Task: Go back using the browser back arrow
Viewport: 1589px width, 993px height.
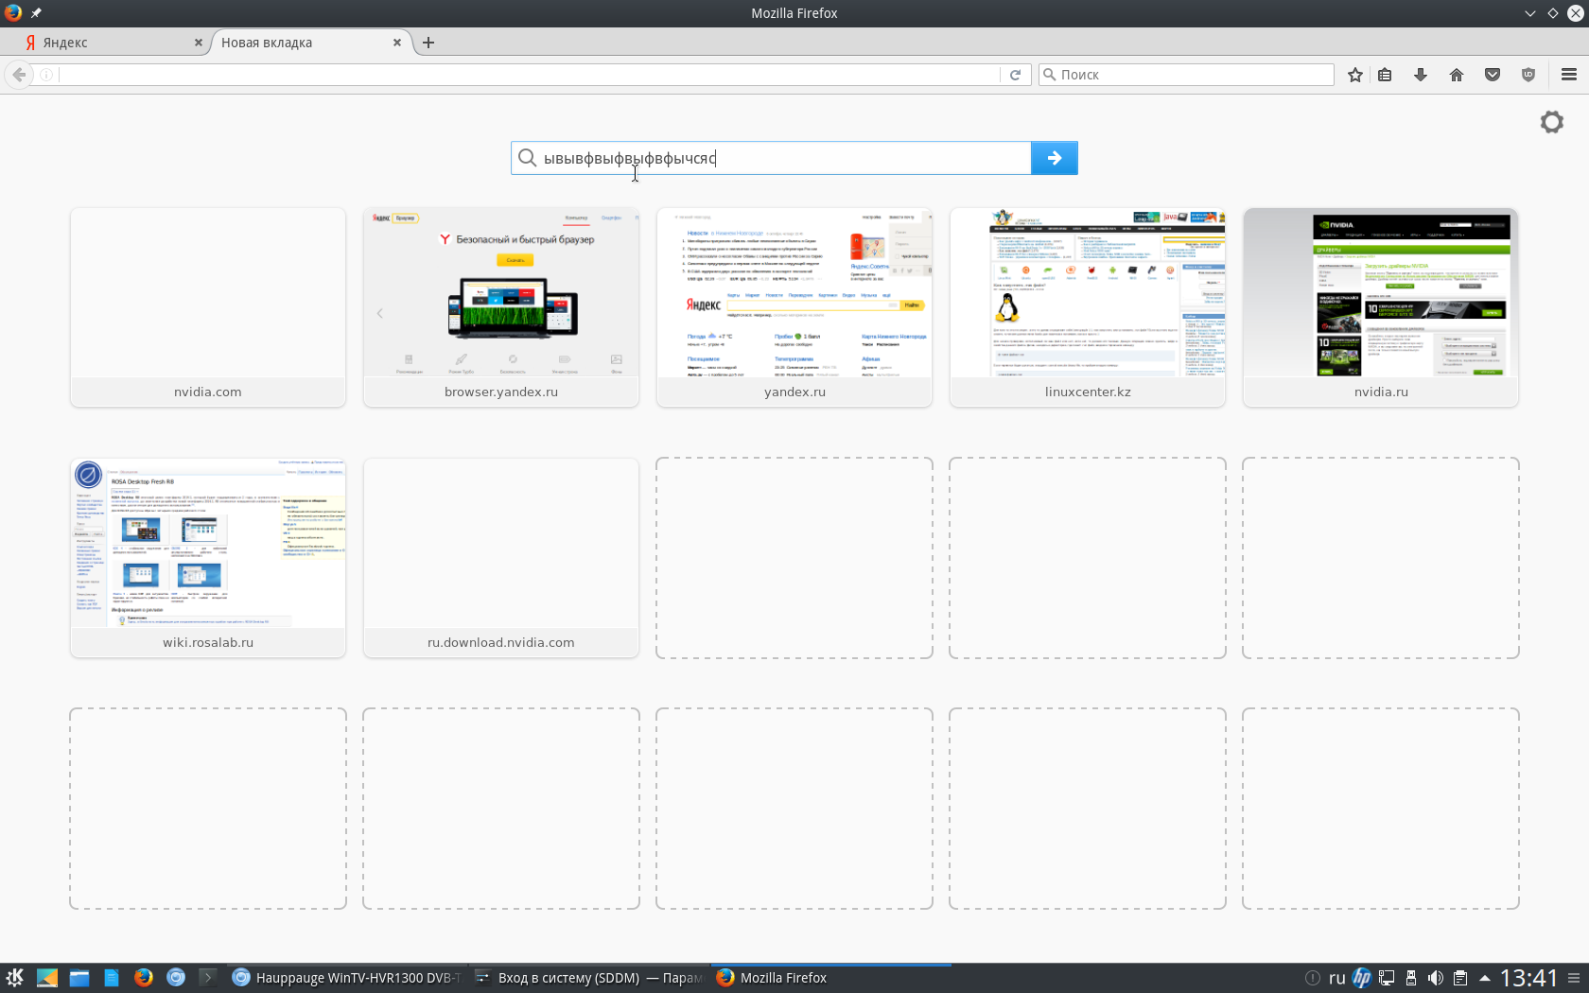Action: pos(19,75)
